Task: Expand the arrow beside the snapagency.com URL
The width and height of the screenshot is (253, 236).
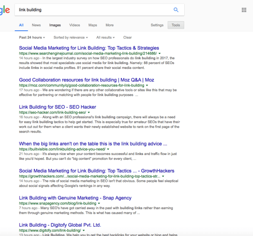Action: point(99,204)
